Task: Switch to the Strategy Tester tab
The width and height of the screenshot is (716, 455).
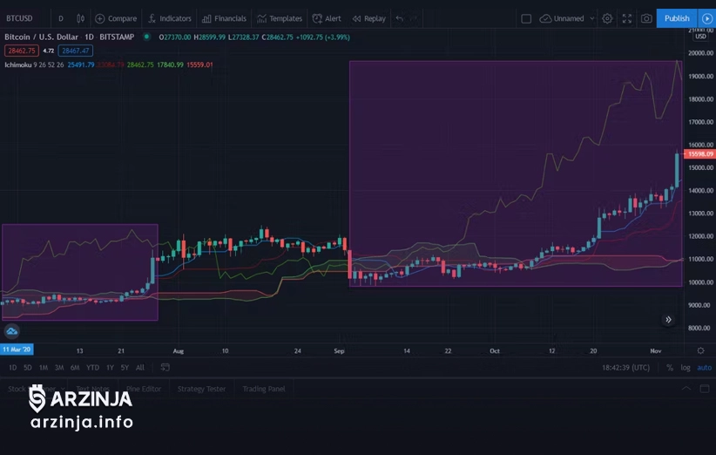Action: (x=201, y=389)
